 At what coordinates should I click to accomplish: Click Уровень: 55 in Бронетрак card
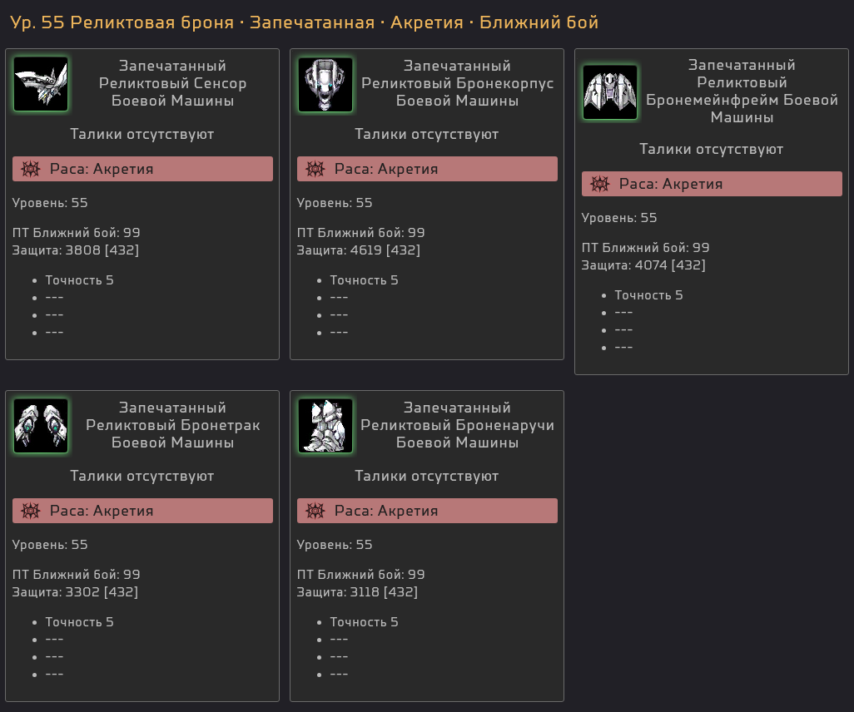pos(50,545)
